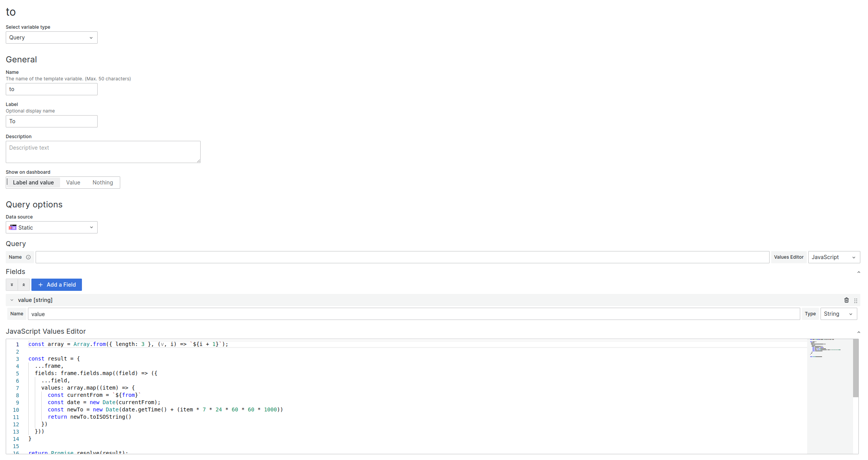Select the General section header
The height and width of the screenshot is (460, 868).
click(21, 59)
